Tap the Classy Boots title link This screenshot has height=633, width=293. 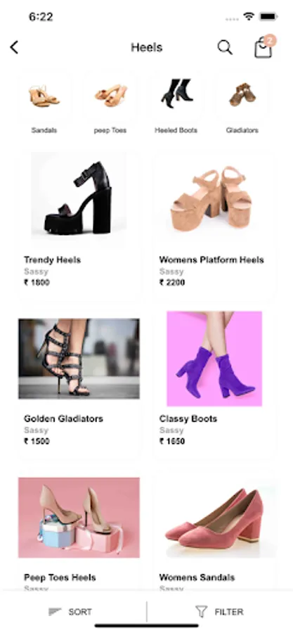[x=188, y=418]
